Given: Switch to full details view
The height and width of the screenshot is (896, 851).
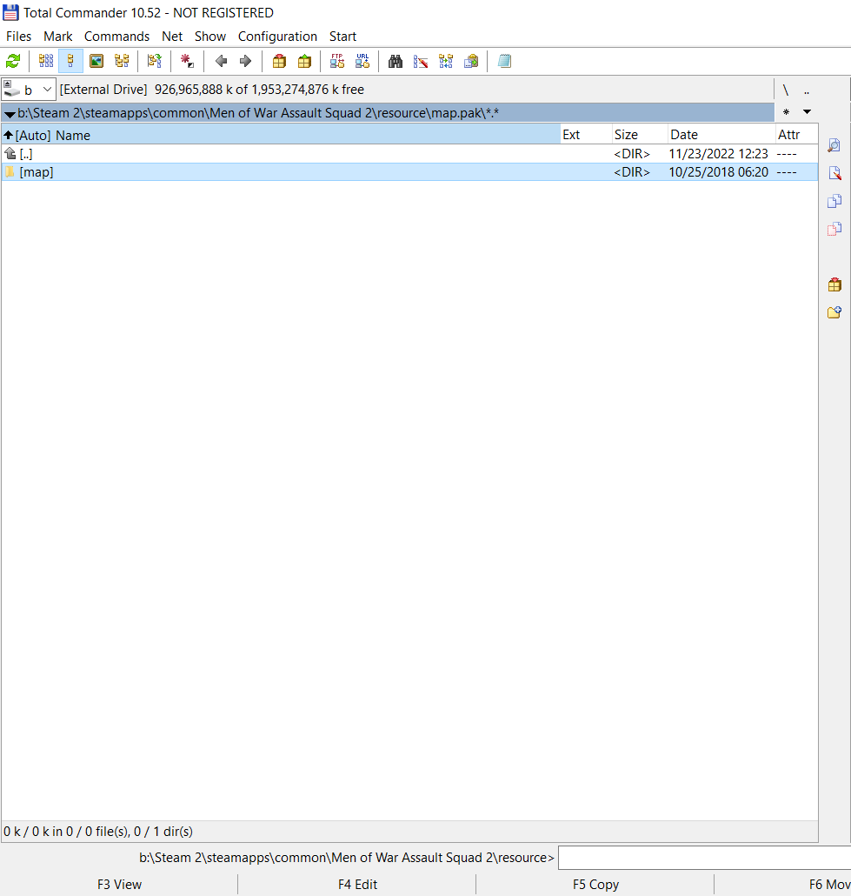Looking at the screenshot, I should [70, 61].
